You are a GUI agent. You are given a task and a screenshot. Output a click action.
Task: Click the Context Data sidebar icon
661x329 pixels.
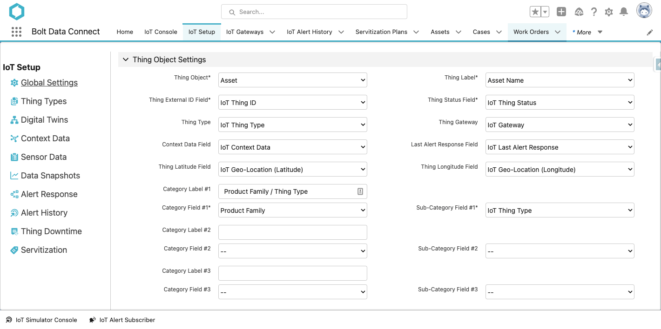pos(14,138)
